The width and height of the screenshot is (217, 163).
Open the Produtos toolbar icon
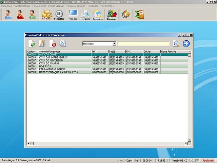[x=47, y=15]
